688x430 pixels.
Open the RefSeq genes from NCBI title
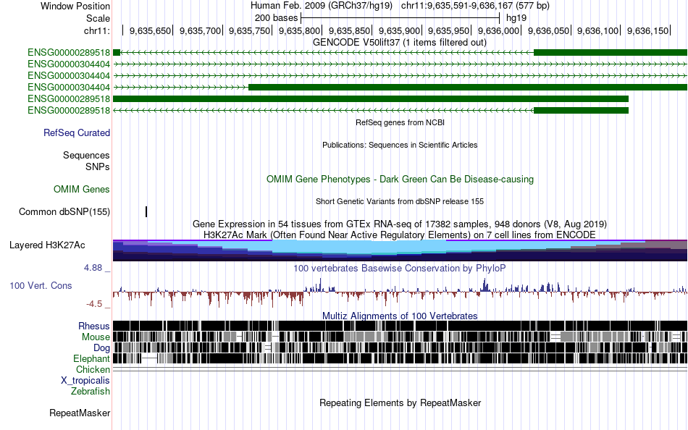pyautogui.click(x=400, y=123)
